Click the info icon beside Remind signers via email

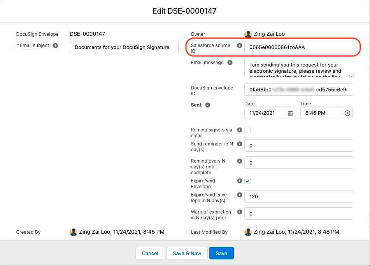pos(239,130)
